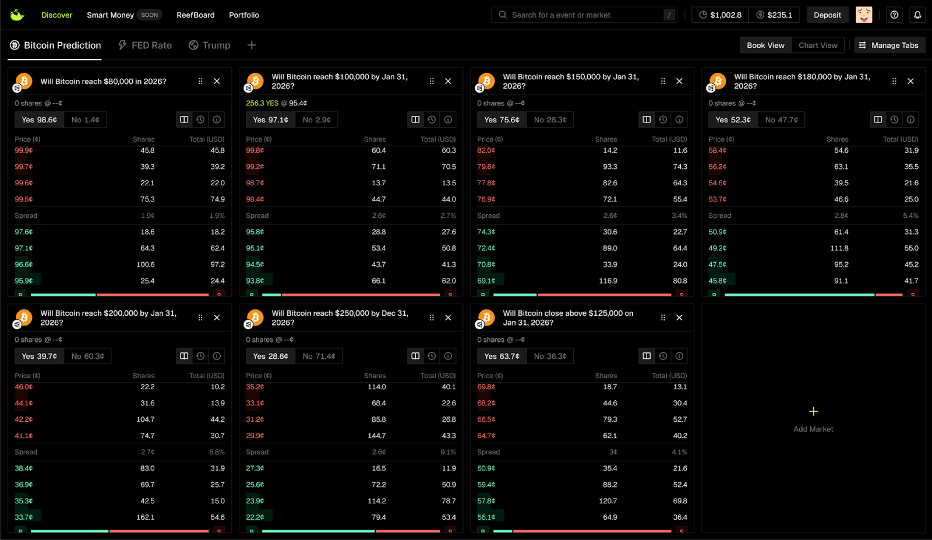This screenshot has height=540, width=932.
Task: Click the Deposit button
Action: [x=827, y=15]
